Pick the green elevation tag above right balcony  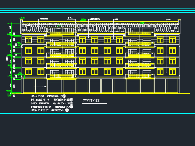(x=142, y=23)
